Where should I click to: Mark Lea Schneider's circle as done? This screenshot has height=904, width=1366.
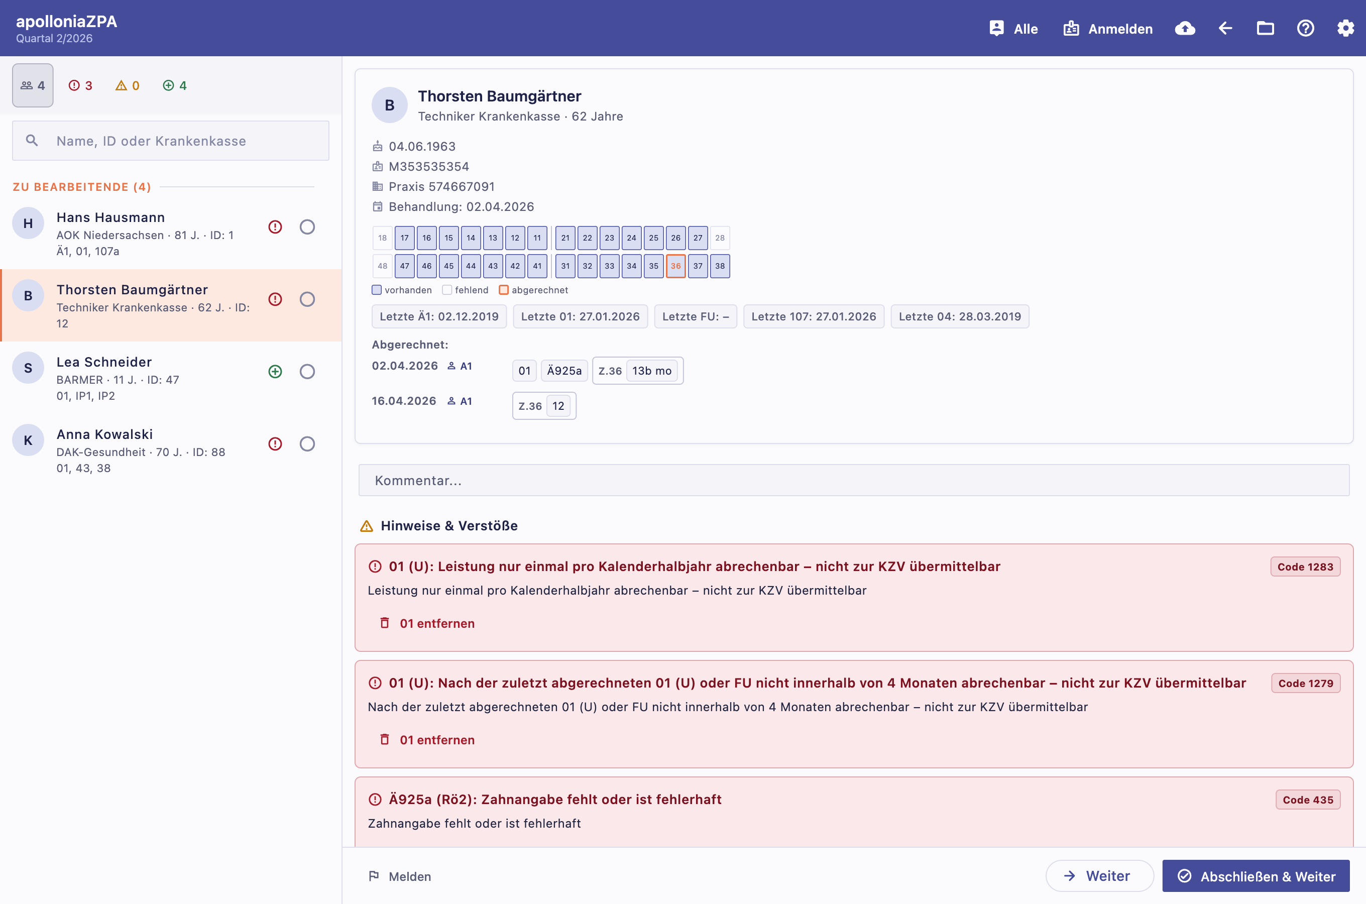click(307, 371)
